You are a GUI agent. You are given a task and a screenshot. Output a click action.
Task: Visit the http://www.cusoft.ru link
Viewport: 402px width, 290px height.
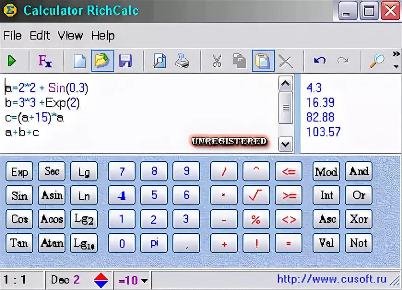(x=332, y=279)
